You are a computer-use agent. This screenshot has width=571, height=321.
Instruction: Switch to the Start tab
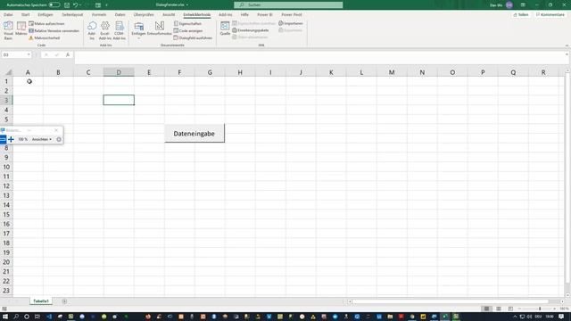pos(25,14)
